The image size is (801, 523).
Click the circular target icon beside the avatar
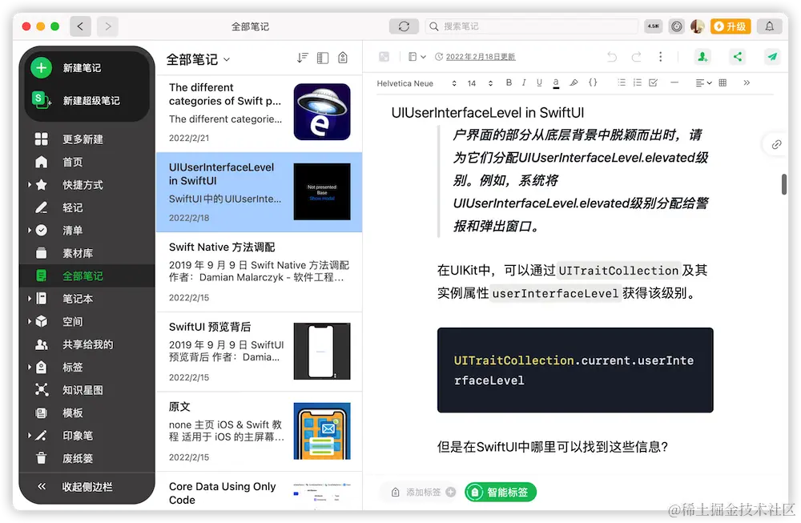[x=676, y=26]
